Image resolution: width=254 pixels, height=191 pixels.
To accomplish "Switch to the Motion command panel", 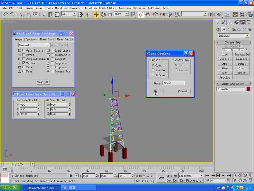I will 236,22.
